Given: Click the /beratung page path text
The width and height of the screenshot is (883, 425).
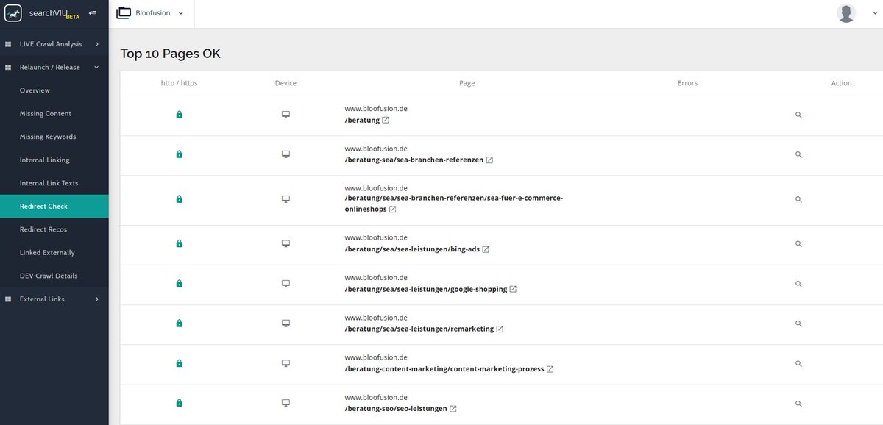Looking at the screenshot, I should (x=362, y=120).
